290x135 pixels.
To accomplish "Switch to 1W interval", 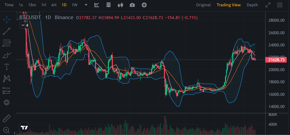I will pos(75,5).
